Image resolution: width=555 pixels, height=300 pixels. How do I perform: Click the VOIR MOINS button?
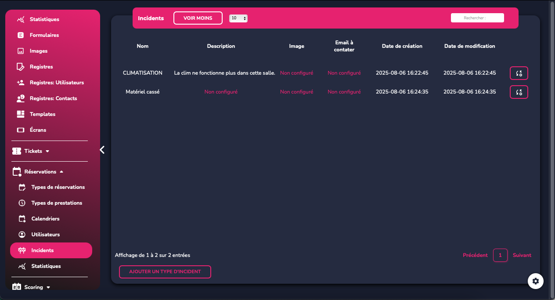point(198,18)
